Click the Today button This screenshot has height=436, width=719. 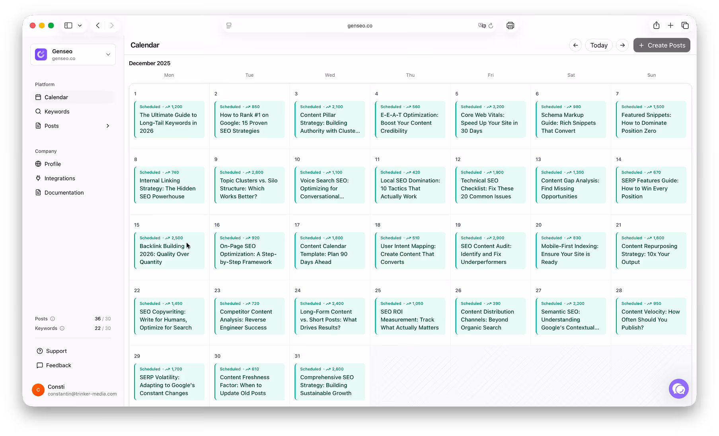click(x=599, y=45)
